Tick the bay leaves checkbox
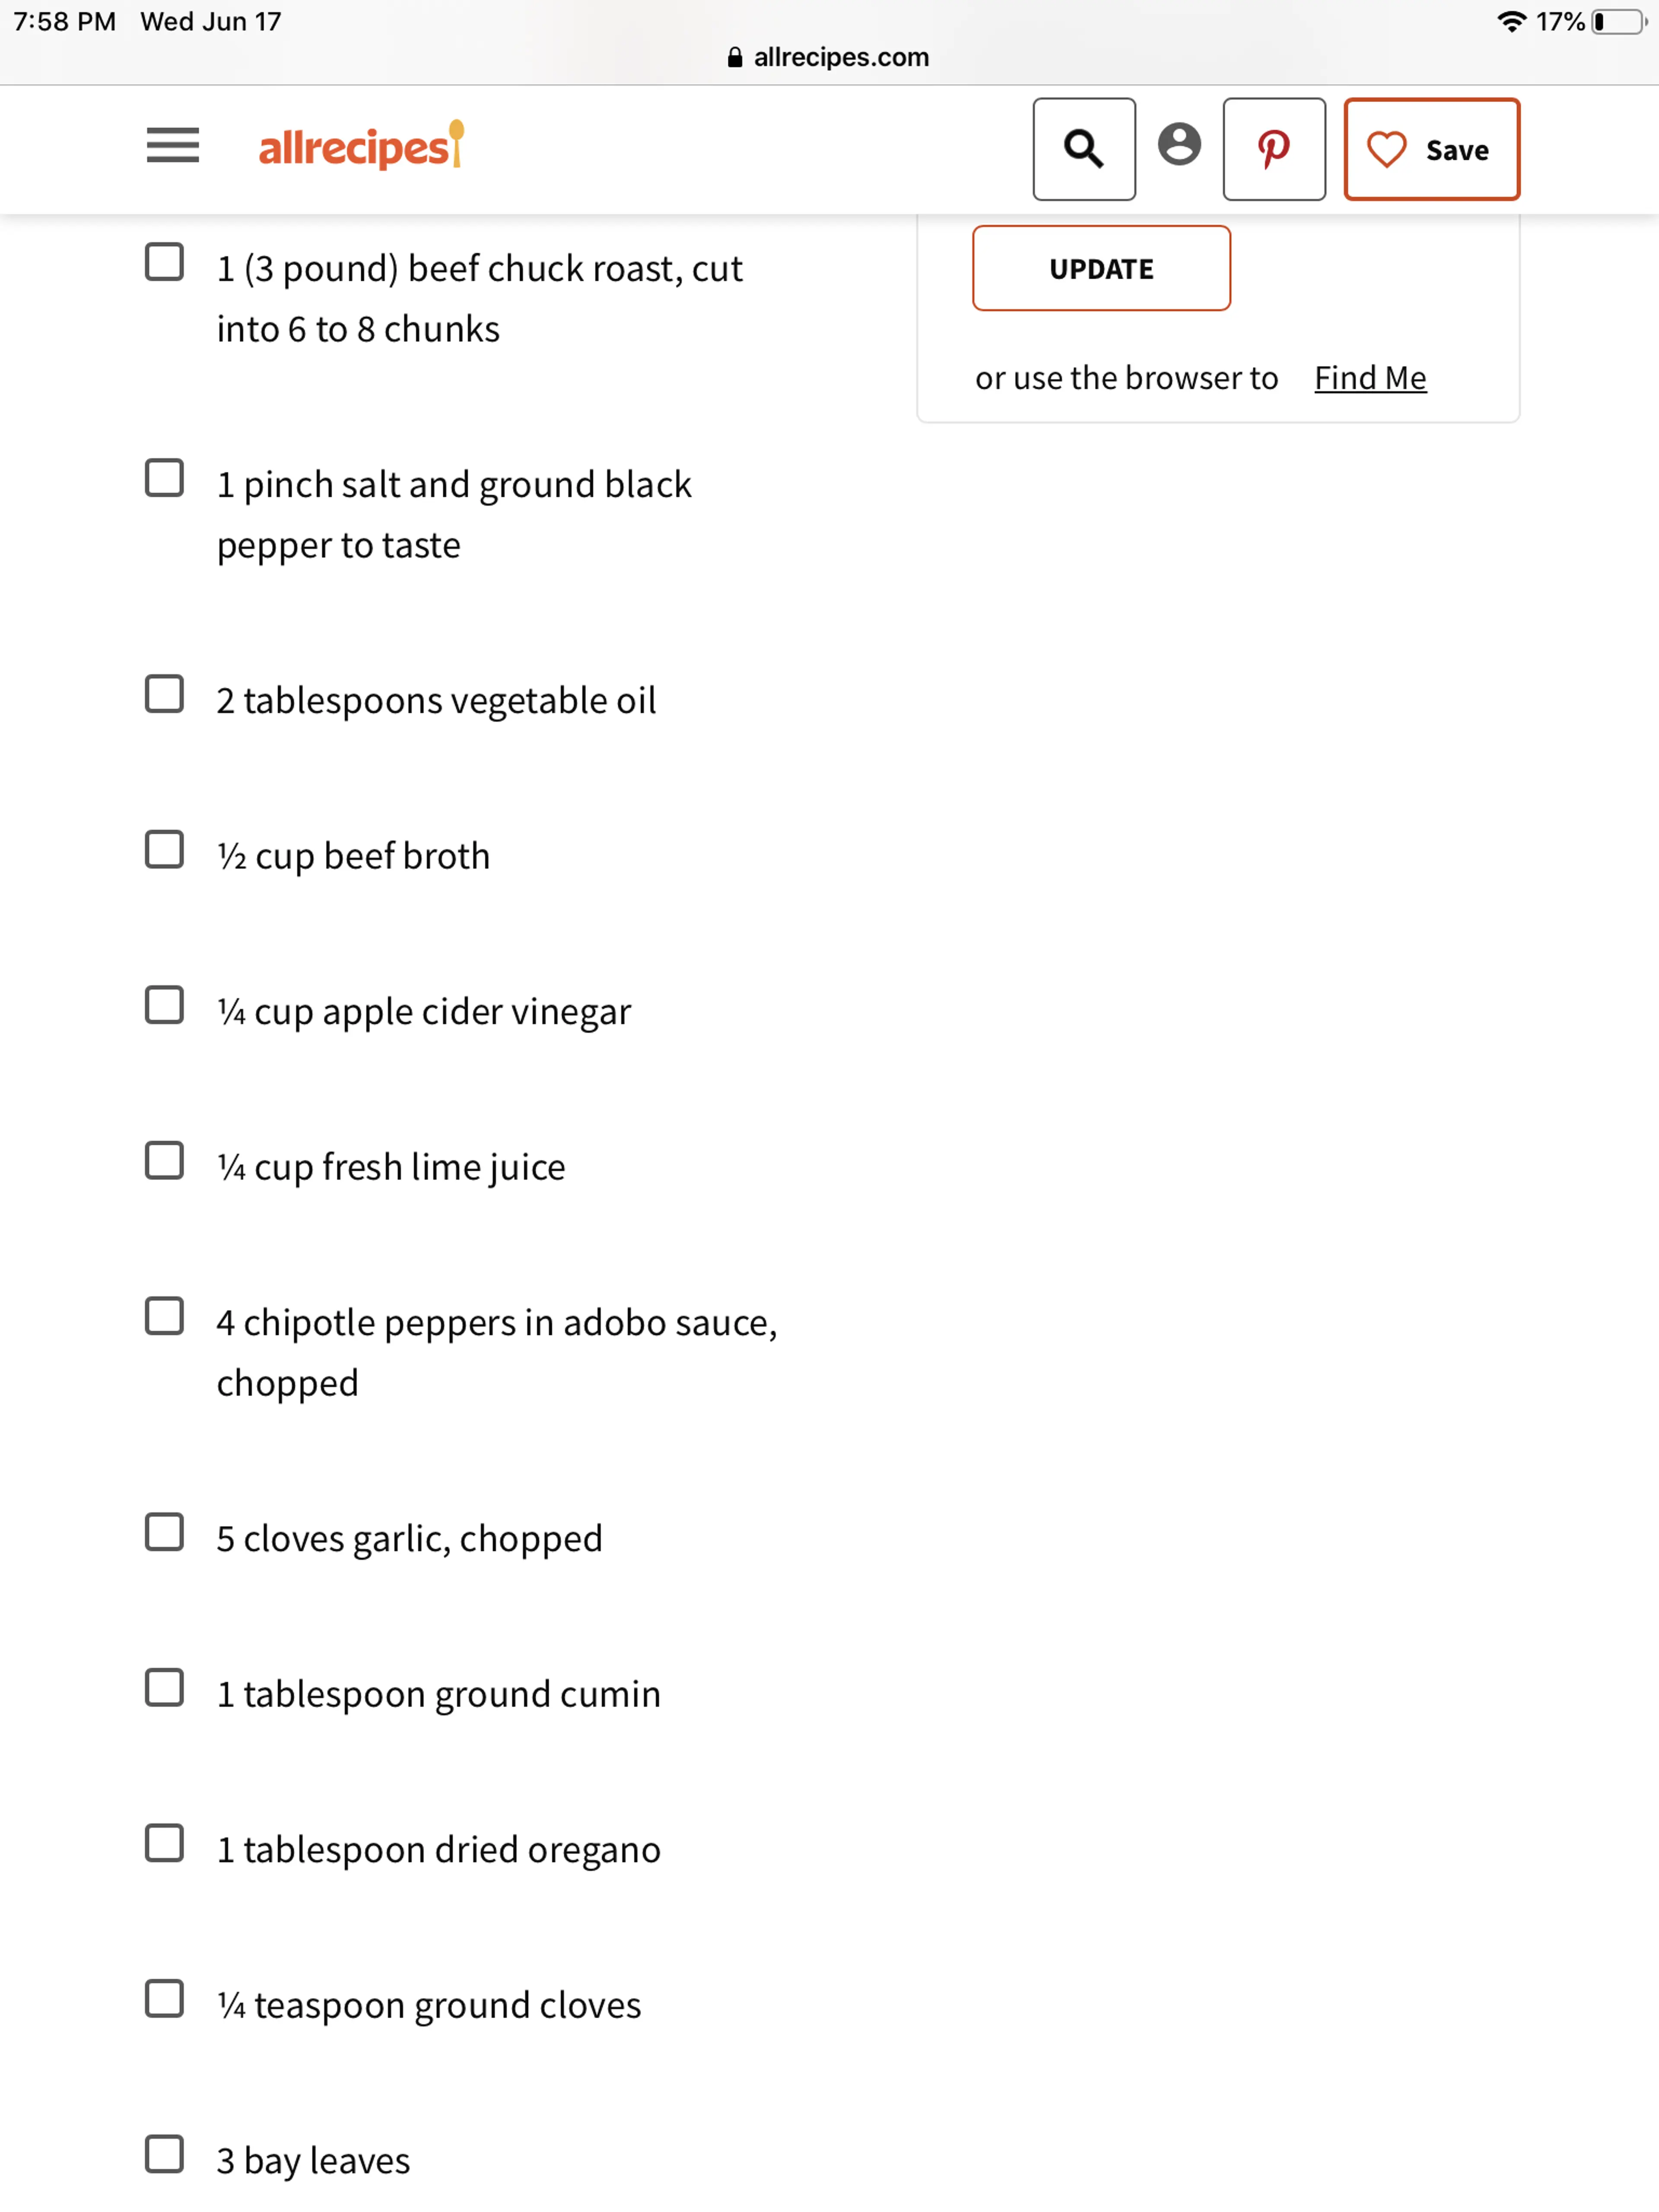 164,2155
